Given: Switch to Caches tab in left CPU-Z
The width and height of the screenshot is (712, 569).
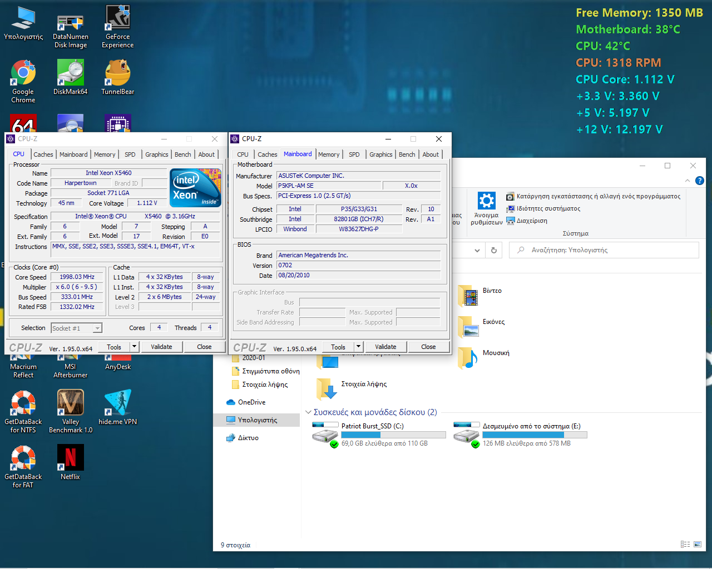Looking at the screenshot, I should coord(43,154).
